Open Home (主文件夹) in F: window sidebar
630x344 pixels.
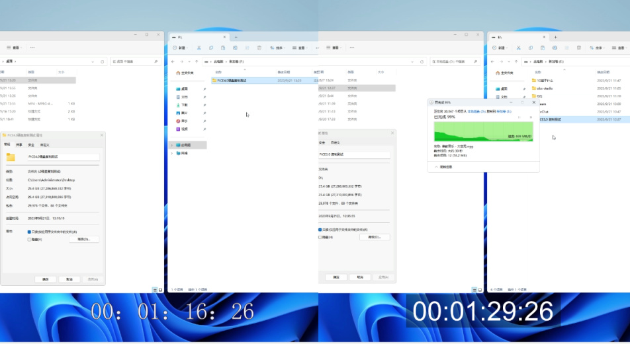pyautogui.click(x=185, y=73)
